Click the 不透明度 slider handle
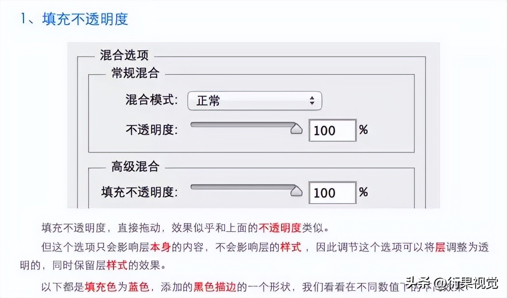 click(296, 128)
